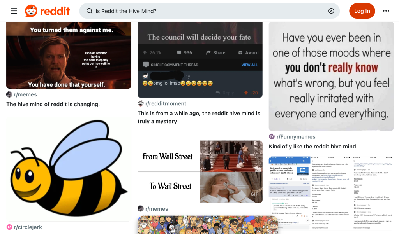This screenshot has width=399, height=234.
Task: Click inside the search input field
Action: coord(175,11)
